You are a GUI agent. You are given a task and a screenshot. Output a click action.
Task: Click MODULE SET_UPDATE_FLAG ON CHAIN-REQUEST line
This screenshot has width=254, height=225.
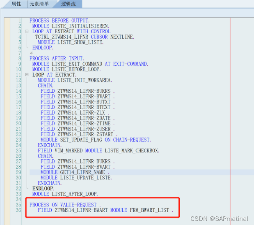(96, 140)
